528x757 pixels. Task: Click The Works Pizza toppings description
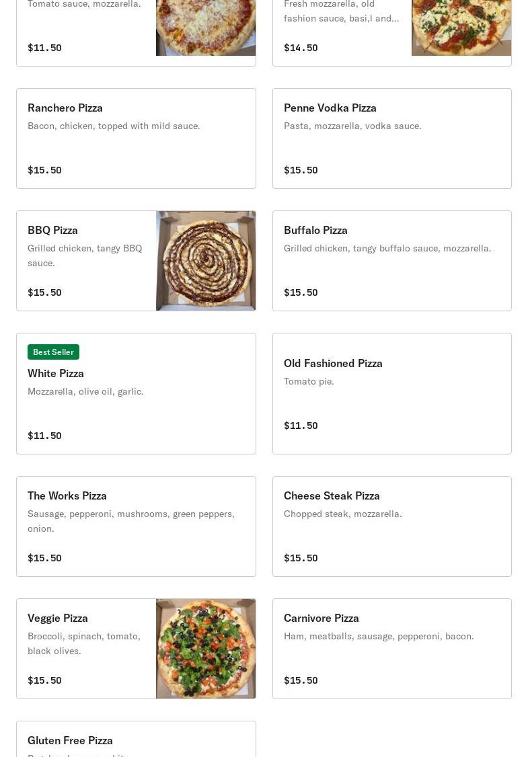[x=131, y=521]
